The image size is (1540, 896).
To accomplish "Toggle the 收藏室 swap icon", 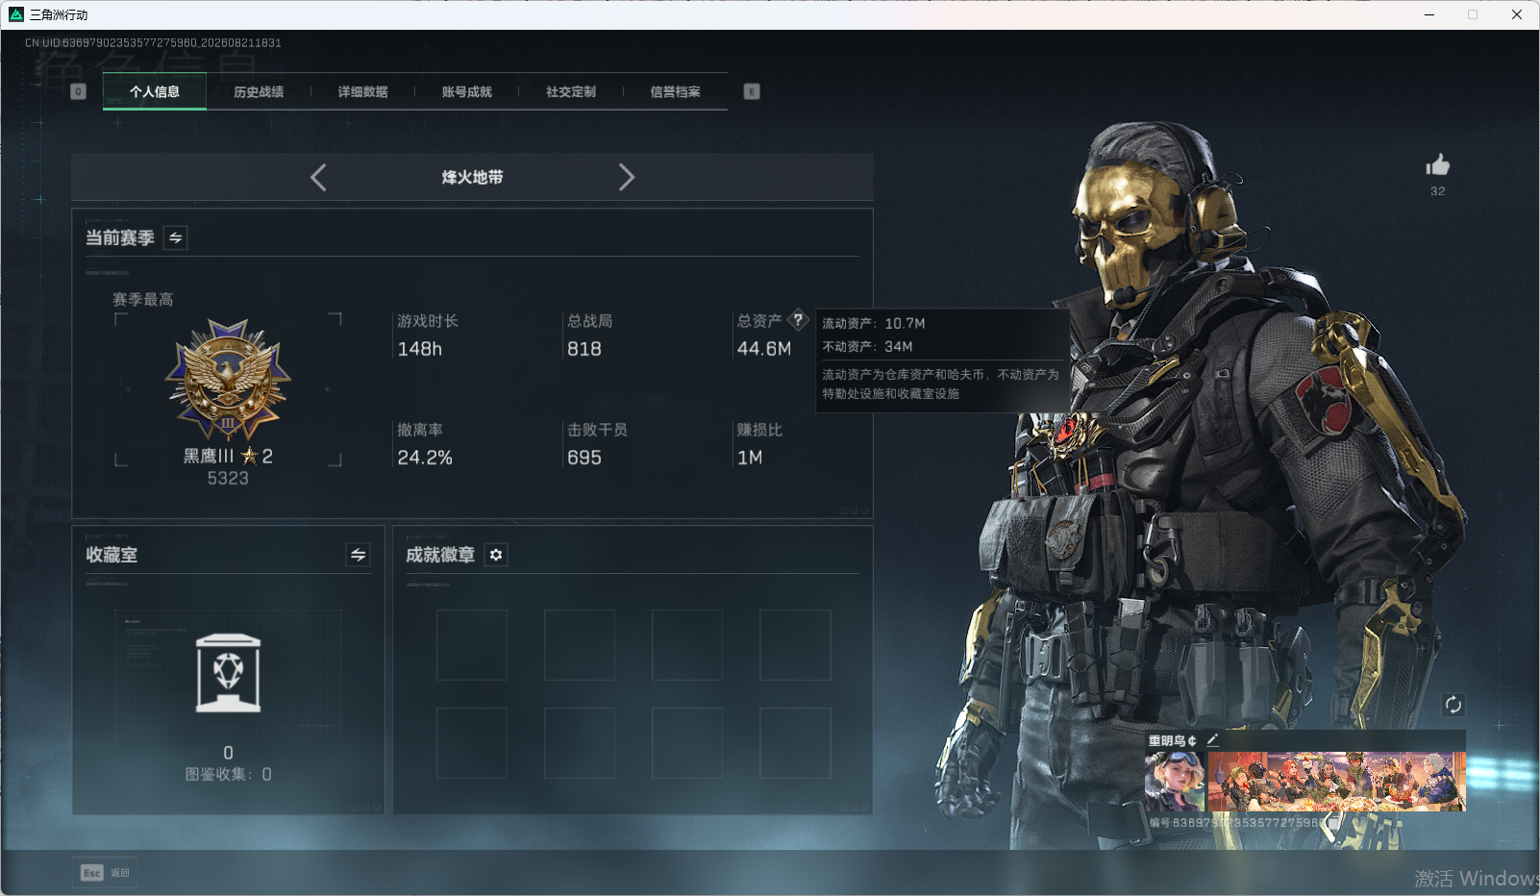I will [x=358, y=555].
